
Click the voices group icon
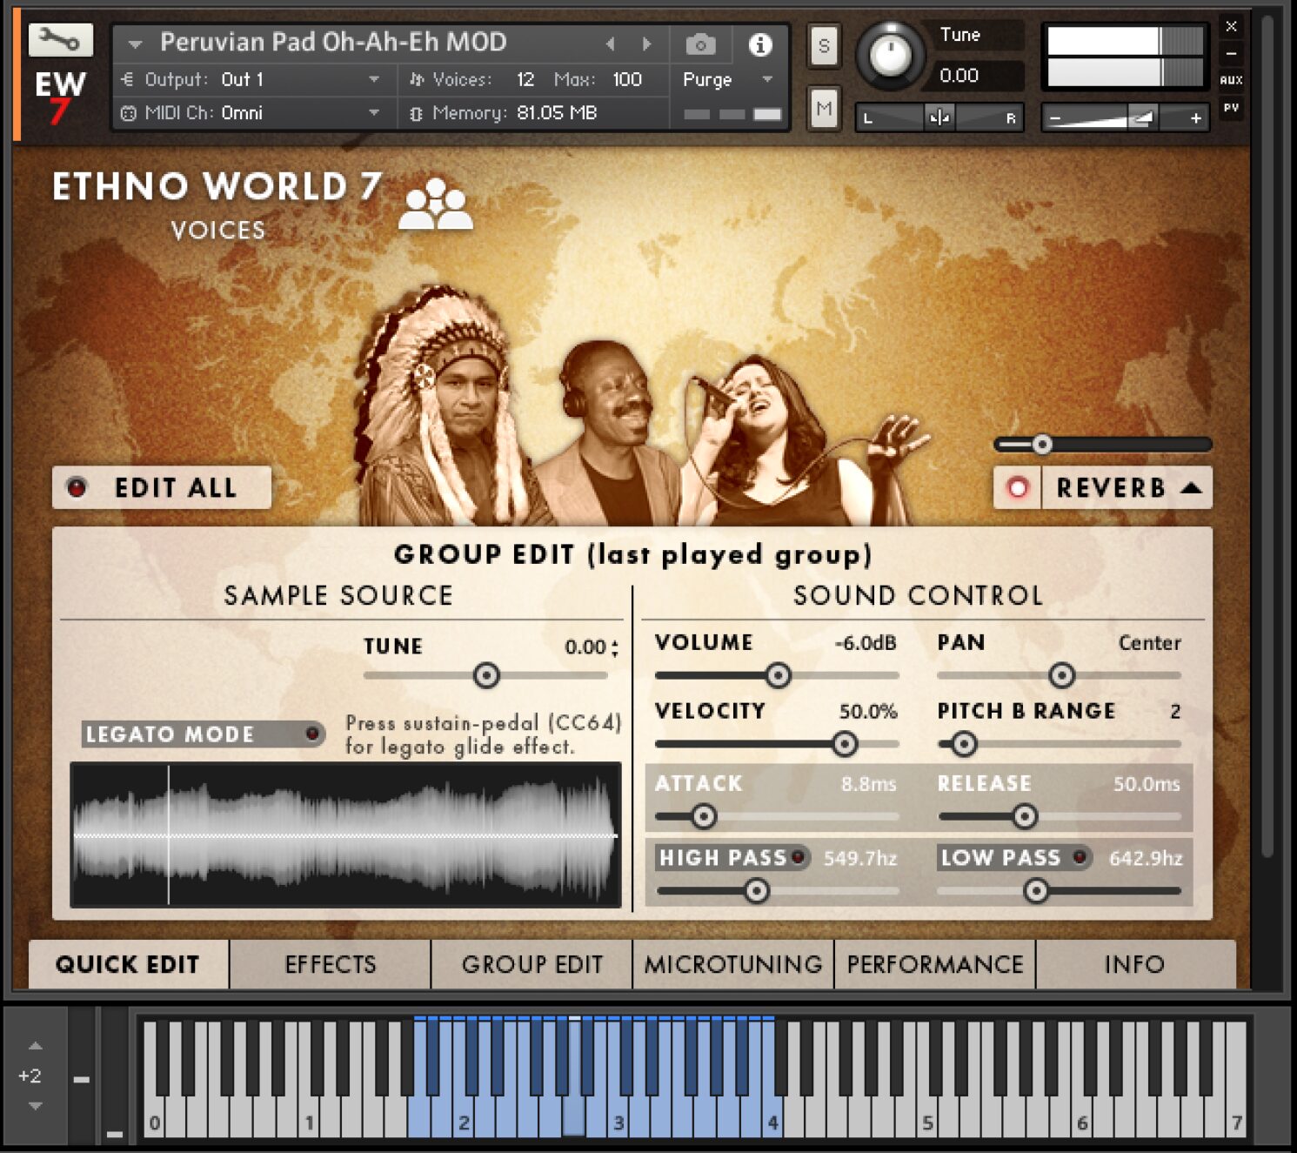(435, 204)
